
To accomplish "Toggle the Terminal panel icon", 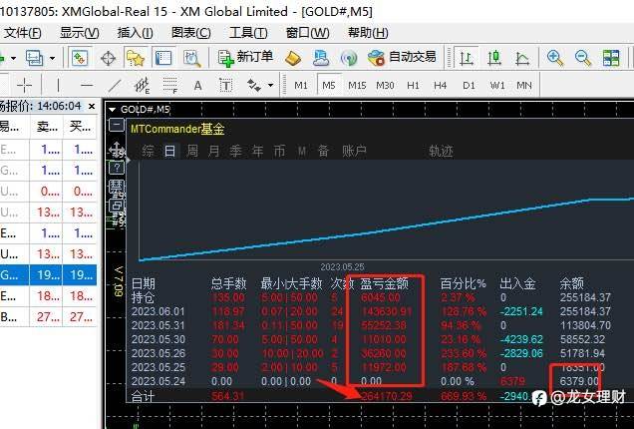I will pyautogui.click(x=163, y=58).
